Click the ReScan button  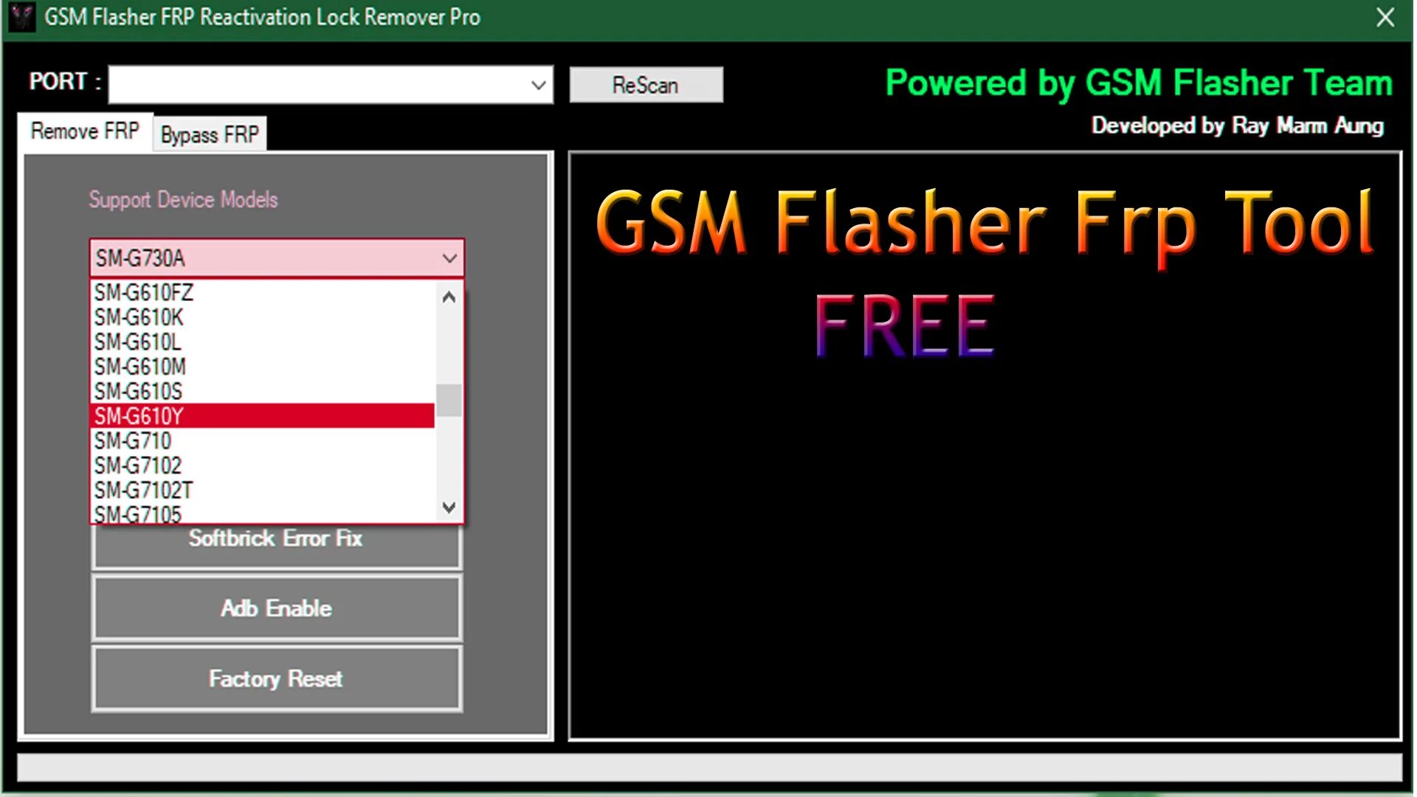click(645, 85)
